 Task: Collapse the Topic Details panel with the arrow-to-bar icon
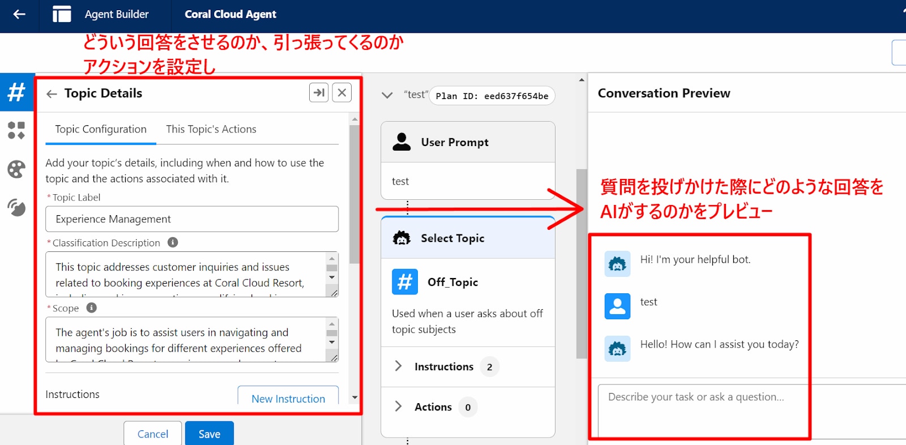(319, 92)
